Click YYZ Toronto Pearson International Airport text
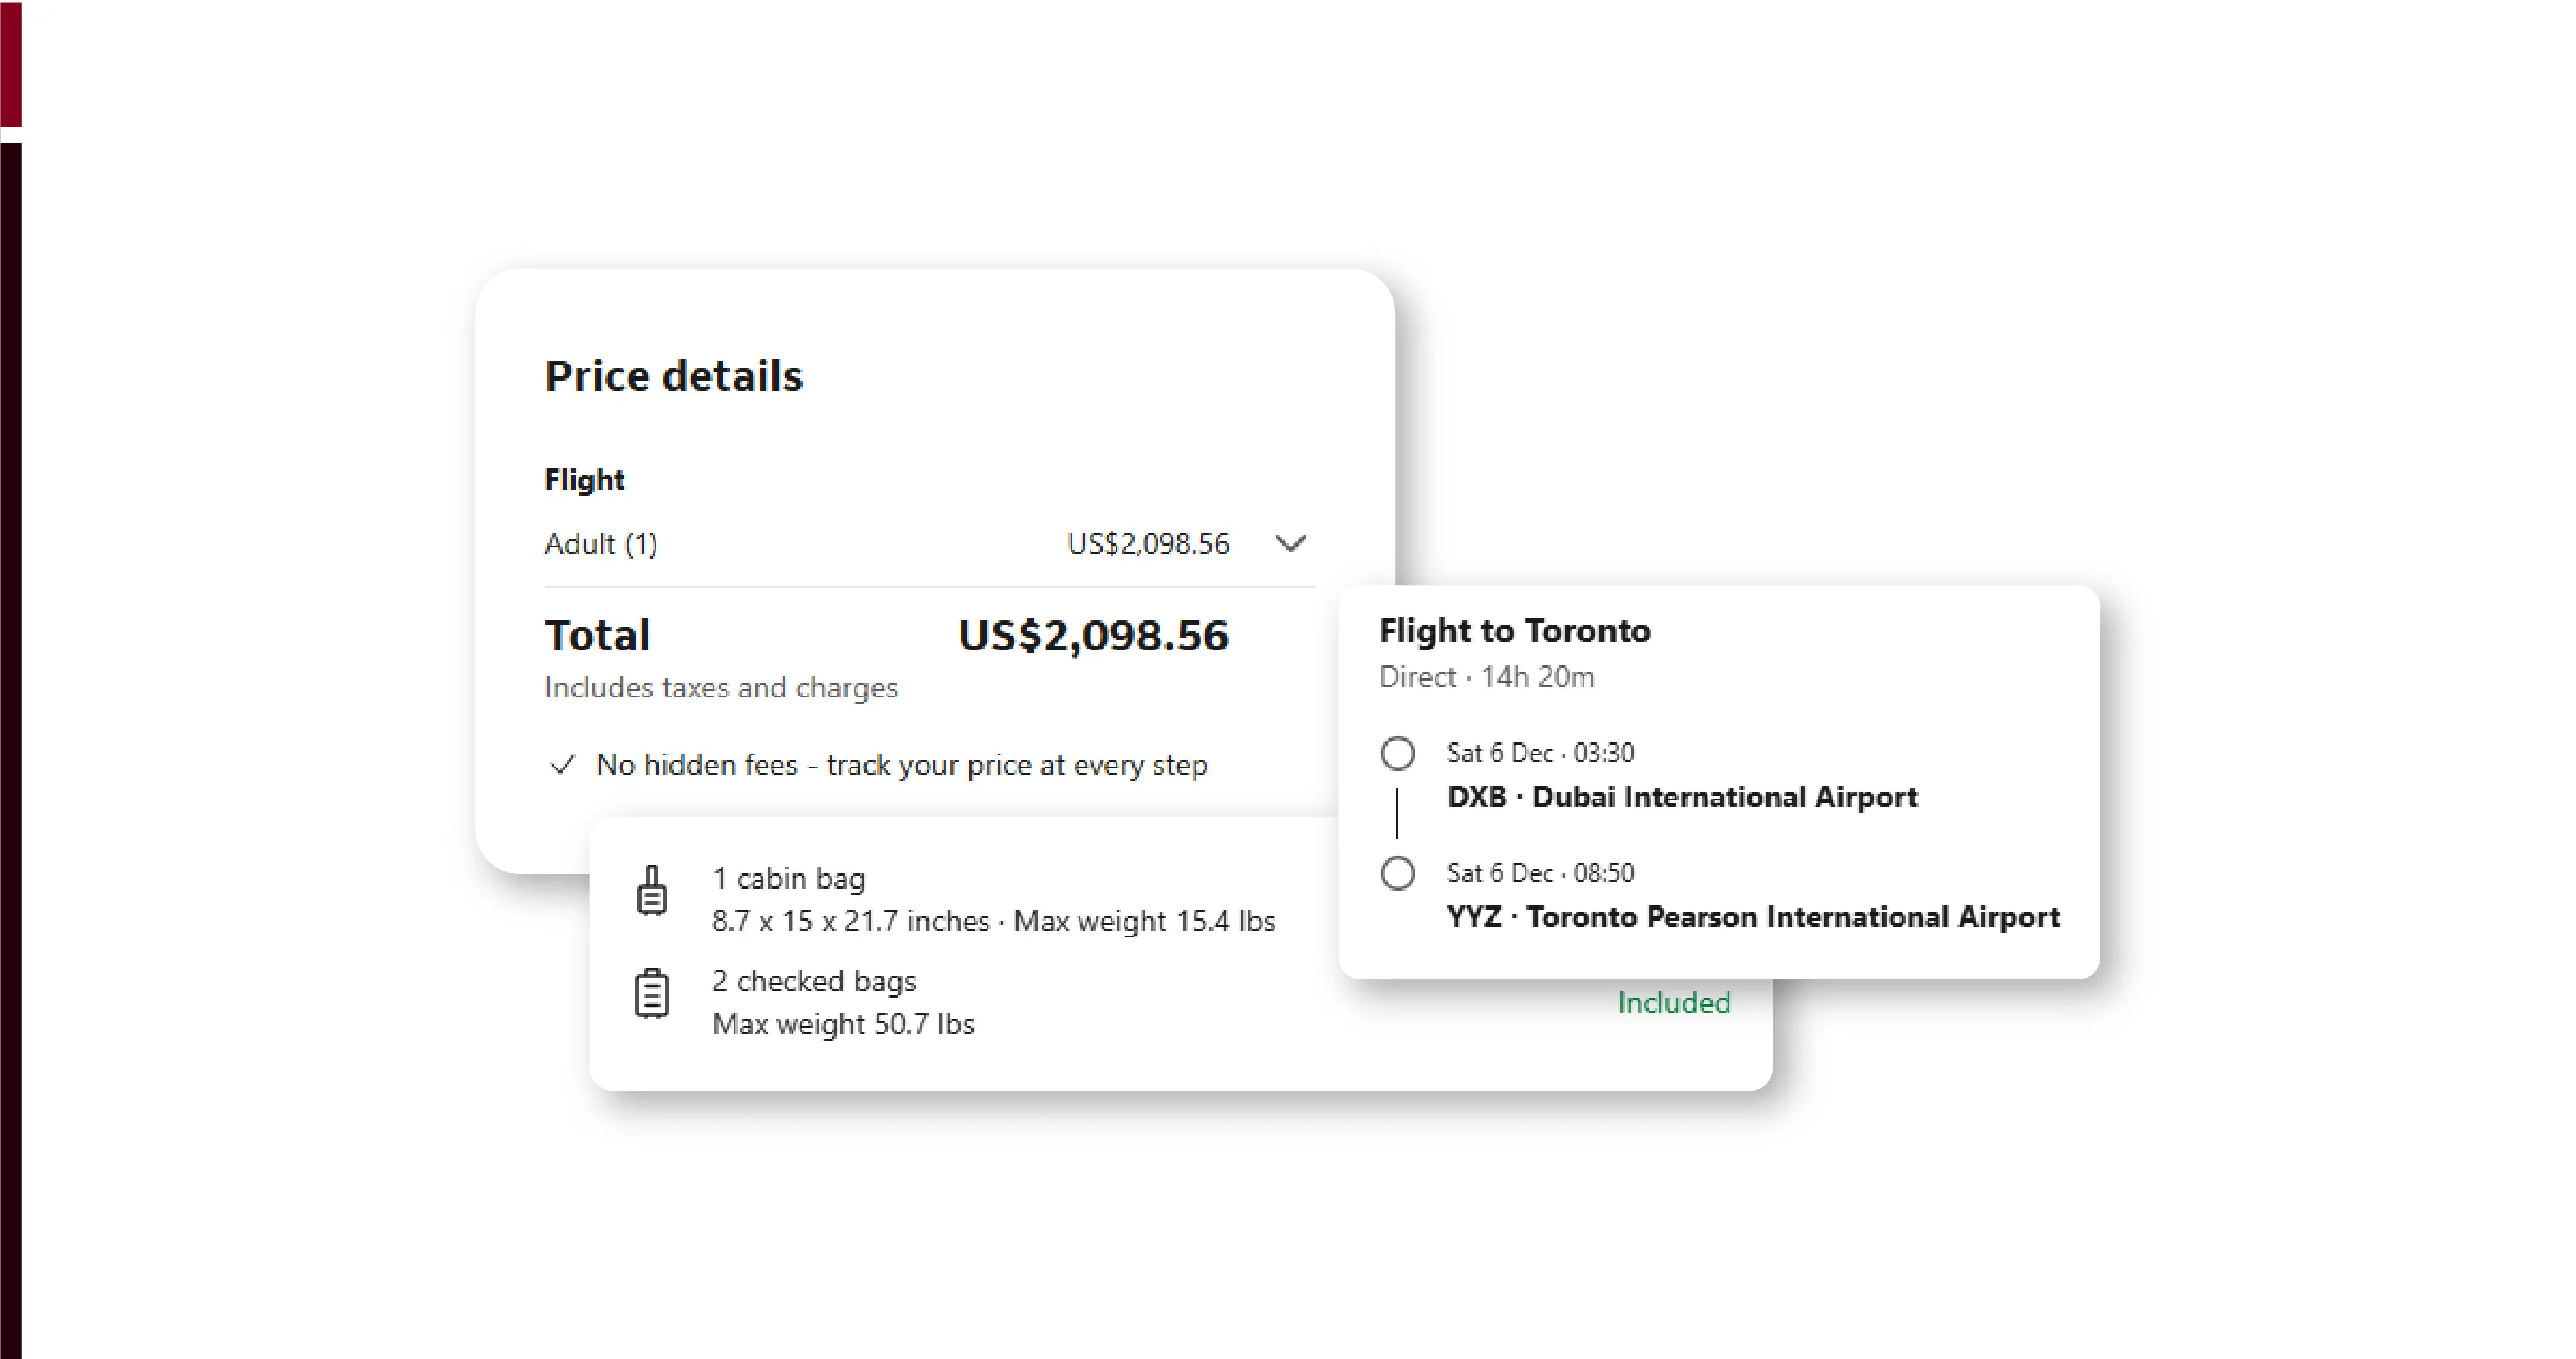The height and width of the screenshot is (1359, 2576). 1753,917
